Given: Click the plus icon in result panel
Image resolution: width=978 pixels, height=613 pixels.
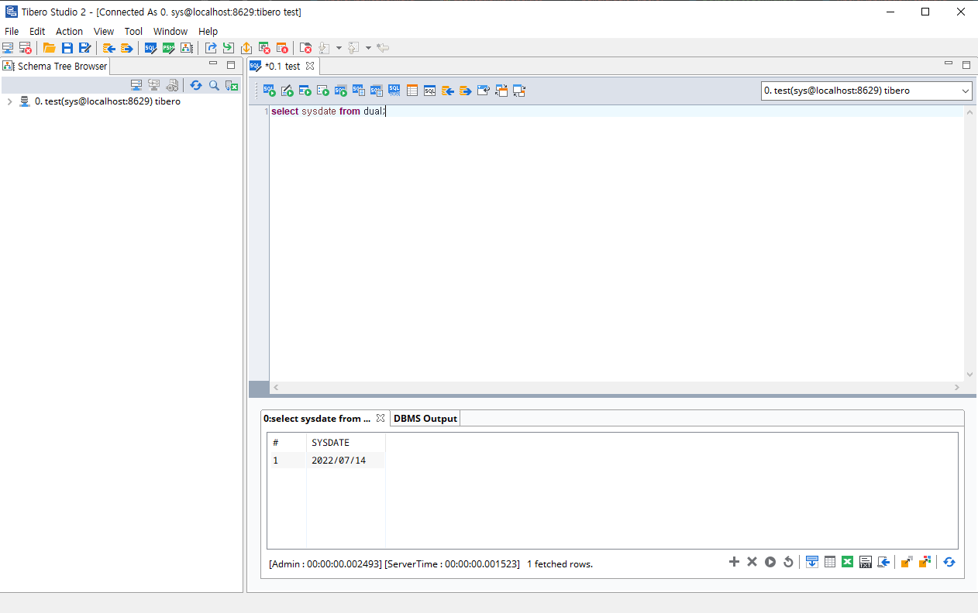Looking at the screenshot, I should (734, 562).
